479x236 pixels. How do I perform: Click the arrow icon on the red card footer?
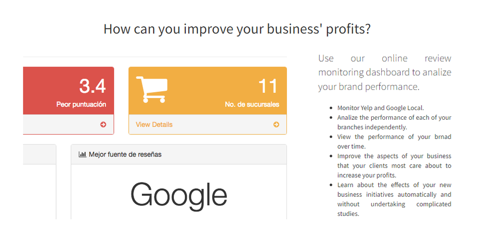tap(103, 124)
